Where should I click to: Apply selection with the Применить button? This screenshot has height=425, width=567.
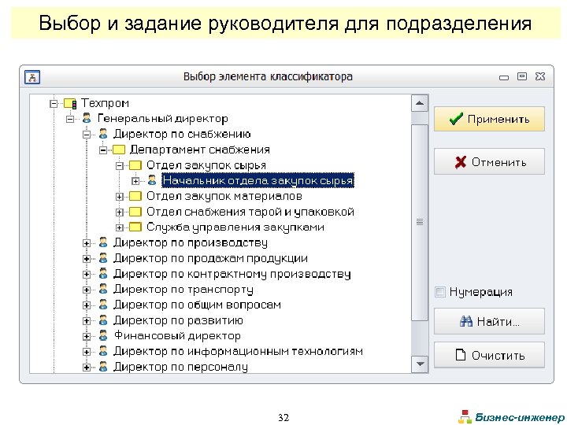click(x=489, y=119)
